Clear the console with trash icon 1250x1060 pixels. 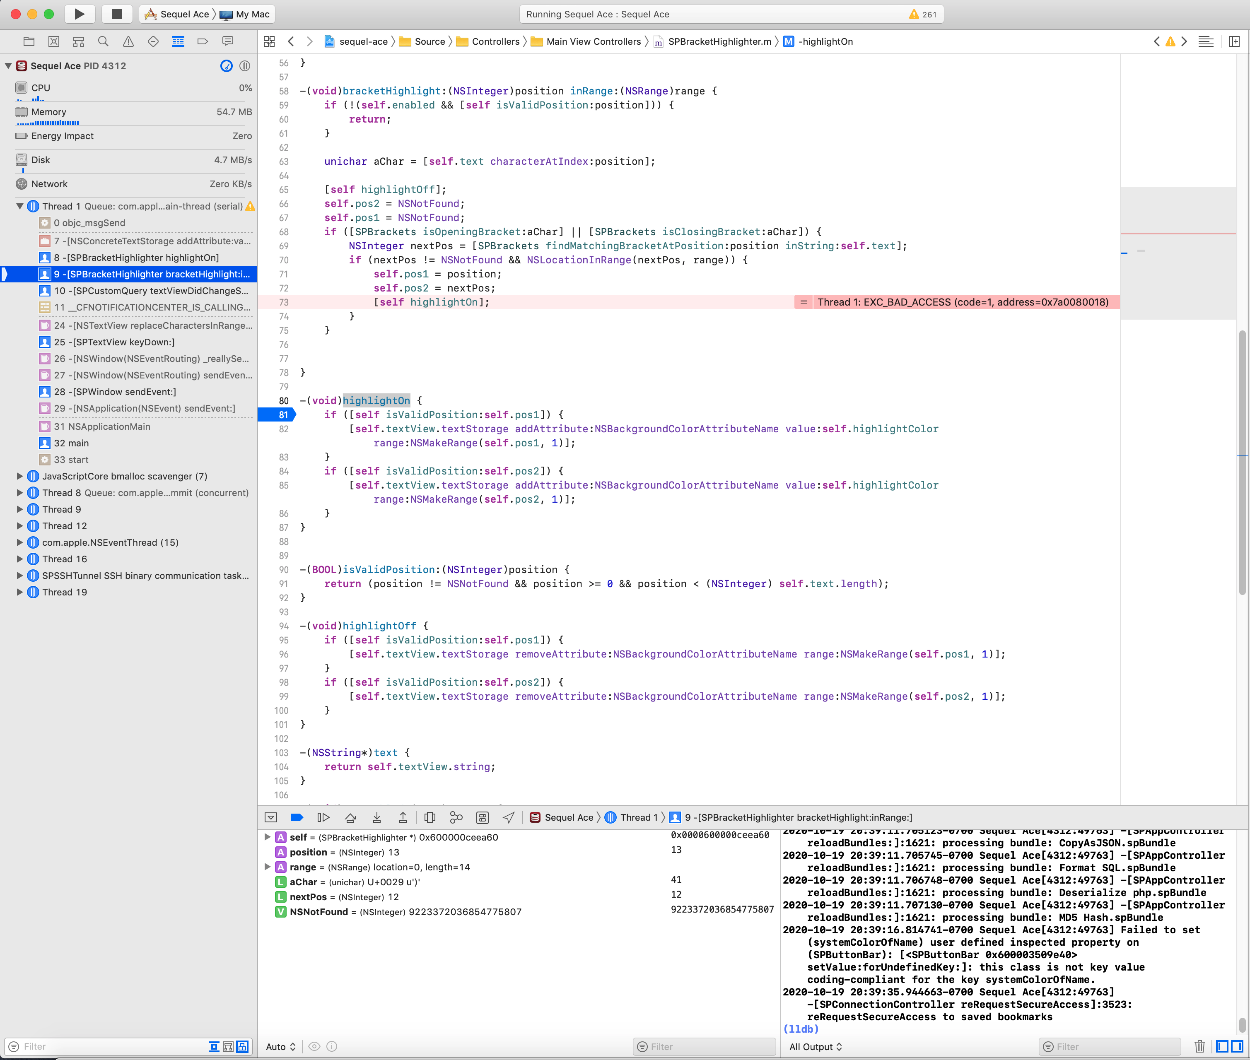click(1200, 1046)
